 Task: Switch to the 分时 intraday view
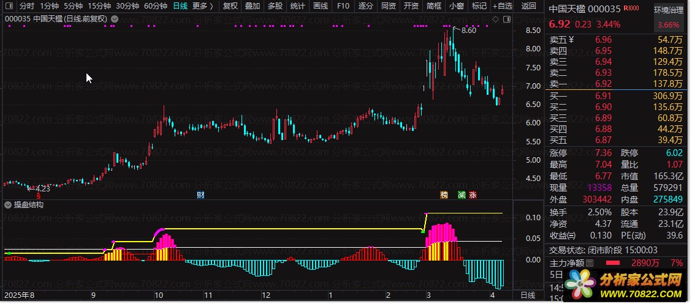(x=26, y=6)
